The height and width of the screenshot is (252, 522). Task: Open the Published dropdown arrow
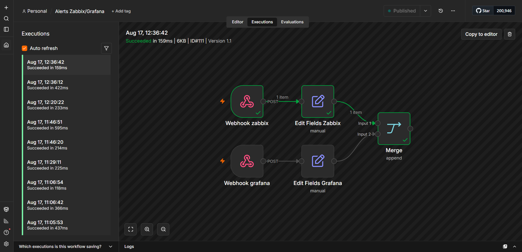[425, 11]
